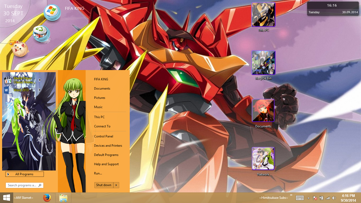
Task: Click the ~Himitsukaze Subs~ toolbar label
Action: [274, 198]
